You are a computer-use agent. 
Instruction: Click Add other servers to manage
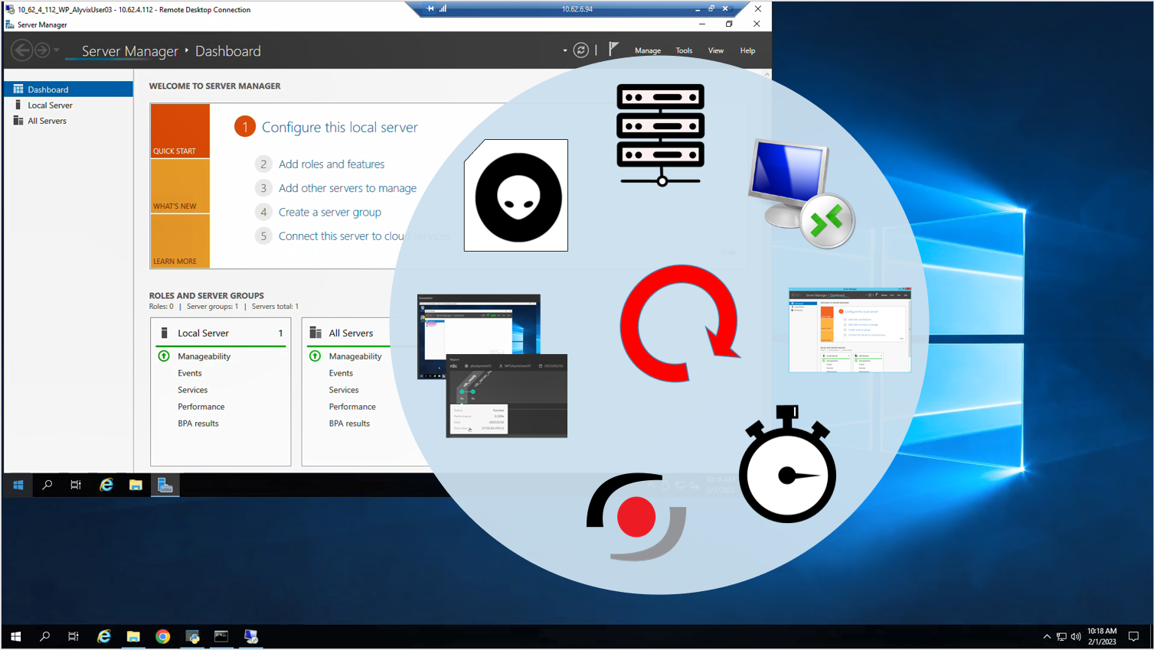click(x=348, y=188)
